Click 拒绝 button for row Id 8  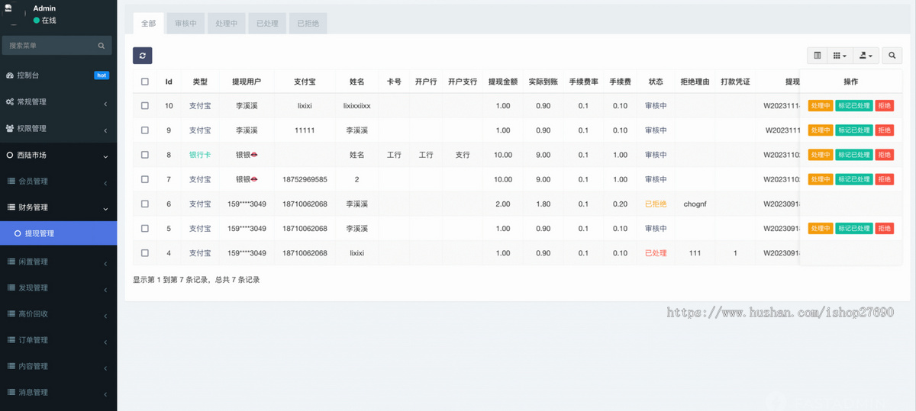pos(885,155)
